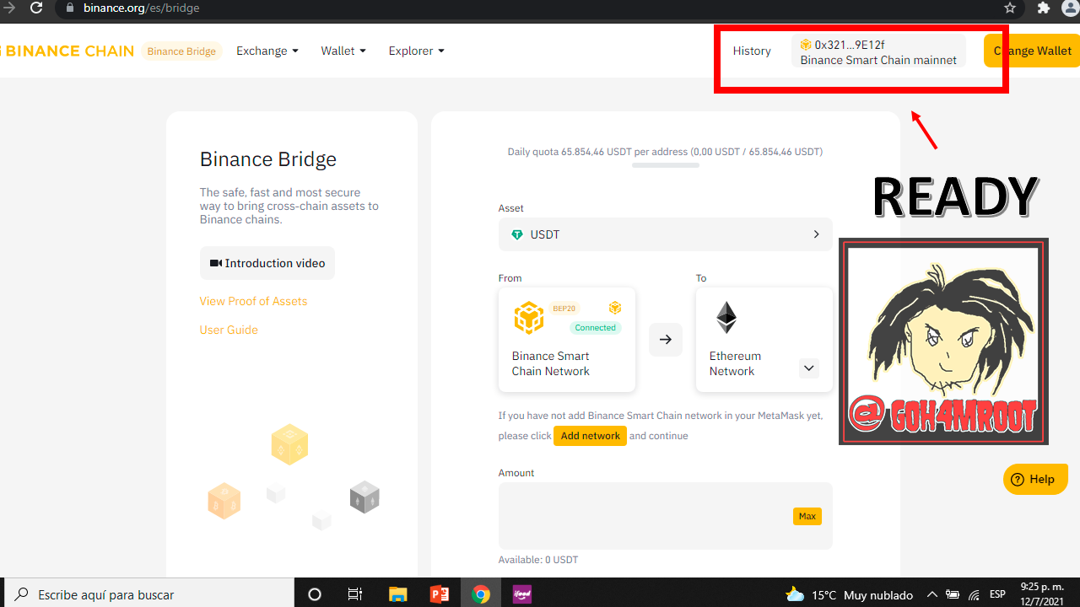Open File Explorer from the taskbar

click(x=398, y=594)
